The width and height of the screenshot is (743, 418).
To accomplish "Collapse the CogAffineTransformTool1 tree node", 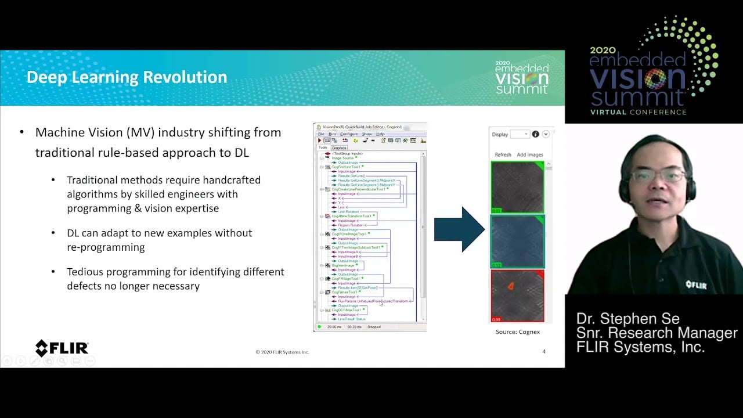I will coord(322,216).
